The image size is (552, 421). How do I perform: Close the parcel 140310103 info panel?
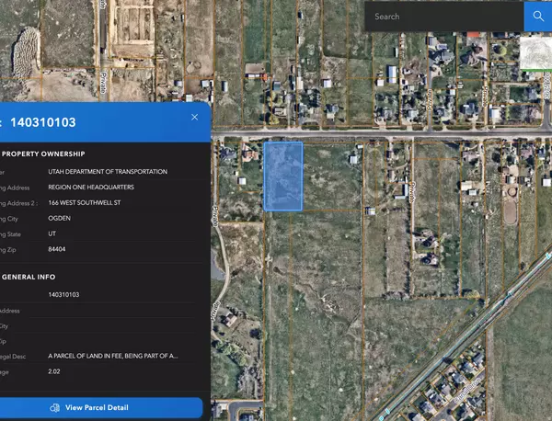(194, 118)
